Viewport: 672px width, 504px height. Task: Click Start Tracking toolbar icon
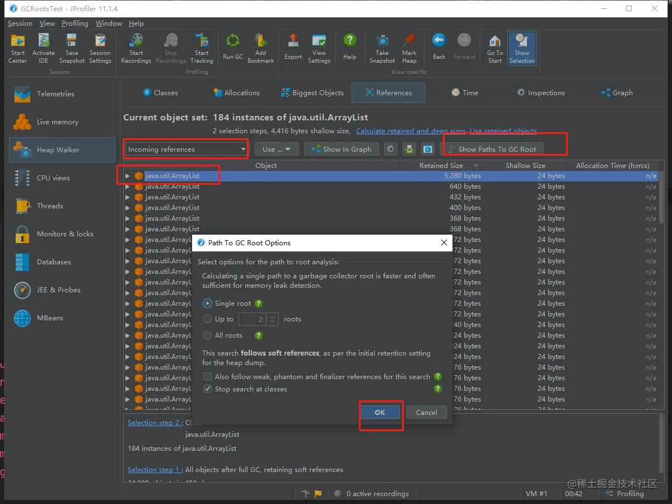[x=202, y=48]
